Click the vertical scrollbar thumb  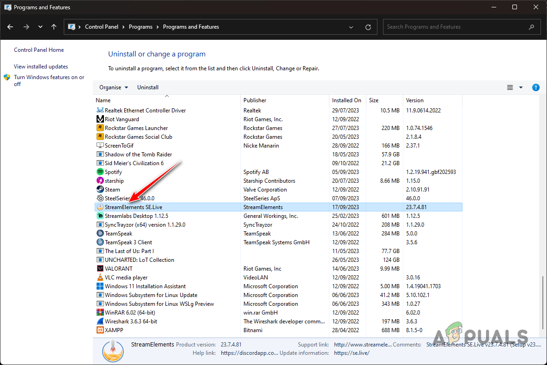542,303
